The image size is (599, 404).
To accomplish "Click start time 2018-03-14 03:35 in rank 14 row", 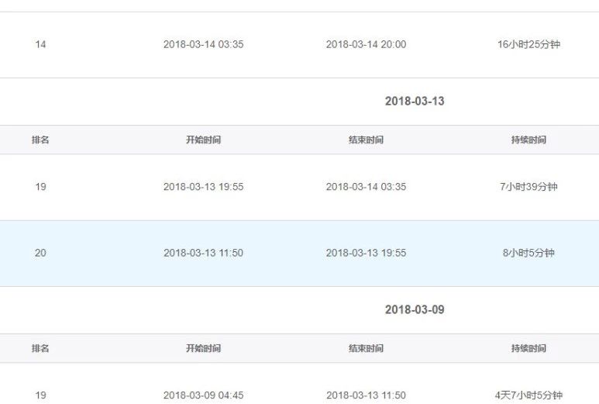I will pyautogui.click(x=203, y=45).
